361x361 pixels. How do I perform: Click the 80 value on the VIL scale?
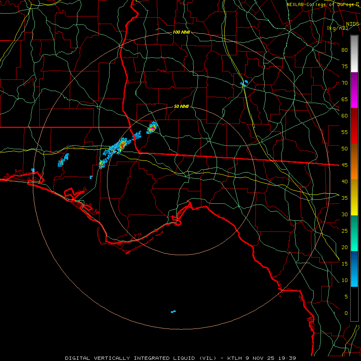coord(345,50)
